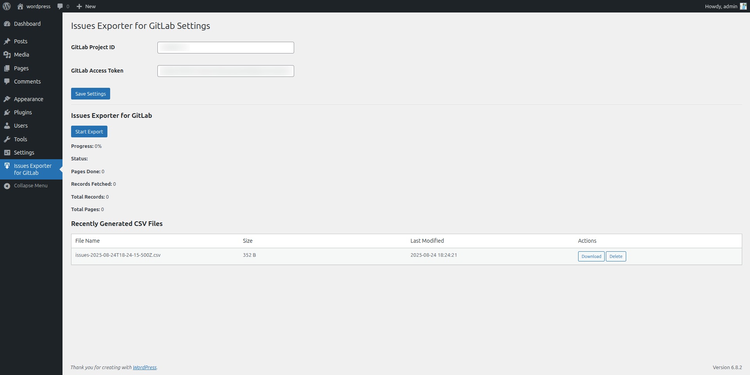Delete the issues CSV file
This screenshot has height=375, width=750.
(616, 256)
